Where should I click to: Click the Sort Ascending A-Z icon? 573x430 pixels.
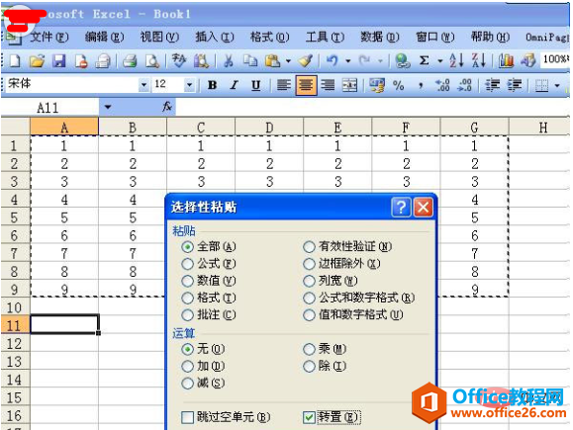[x=456, y=60]
